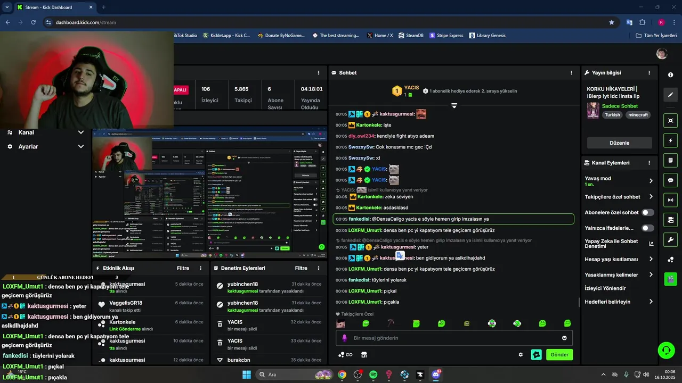Open Yayın bilgisi three-dot menu
The image size is (682, 383).
point(649,73)
